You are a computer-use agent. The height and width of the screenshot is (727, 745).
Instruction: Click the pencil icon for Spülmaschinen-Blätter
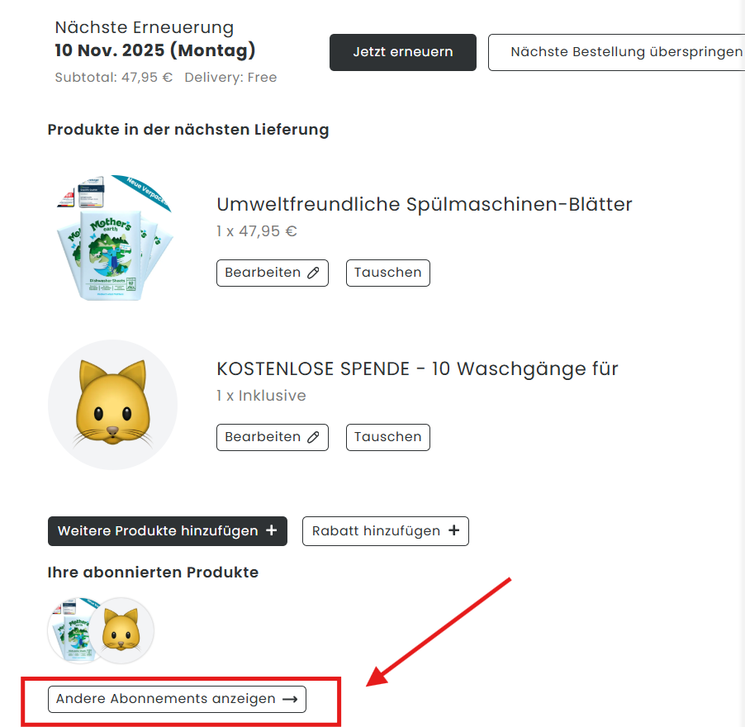[313, 273]
